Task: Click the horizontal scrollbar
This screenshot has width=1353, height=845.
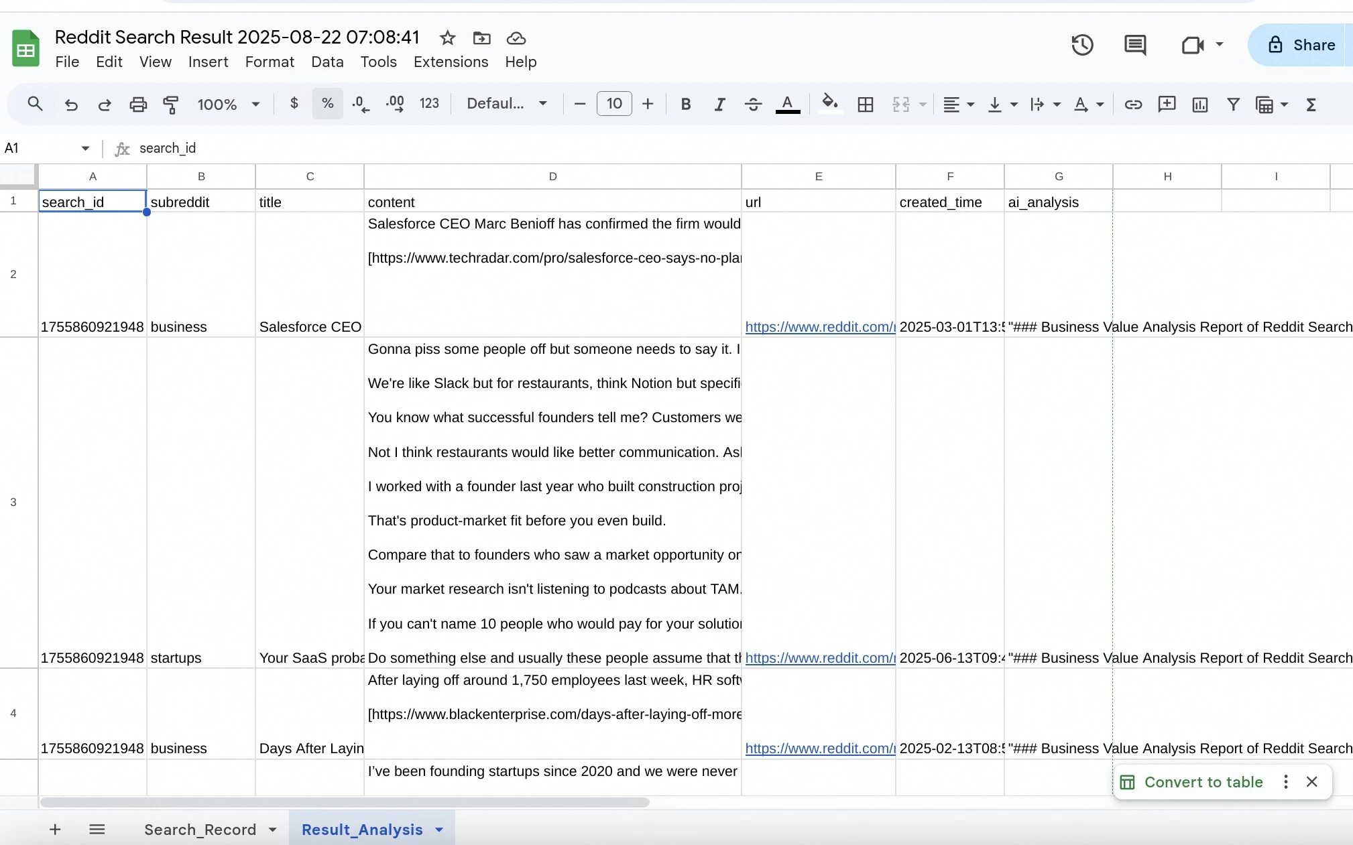Action: click(345, 802)
